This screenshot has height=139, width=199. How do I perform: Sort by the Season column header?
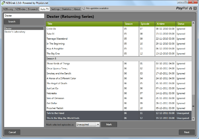131,24
